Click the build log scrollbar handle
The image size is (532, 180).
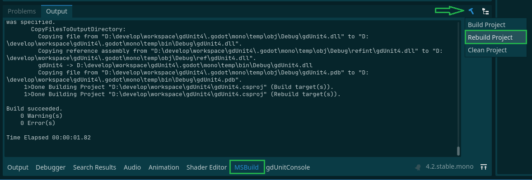coord(459,151)
